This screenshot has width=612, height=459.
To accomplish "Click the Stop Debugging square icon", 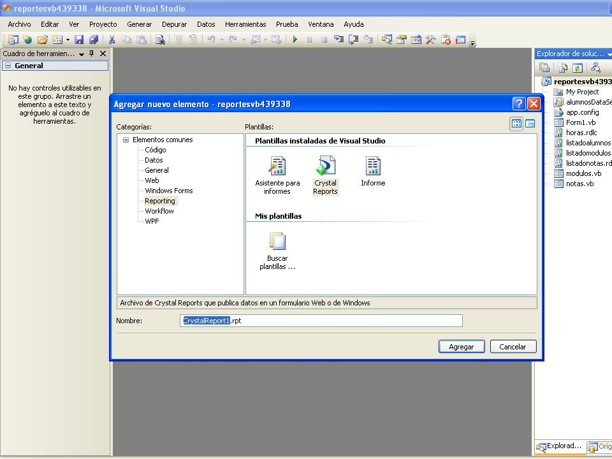I will coord(324,40).
